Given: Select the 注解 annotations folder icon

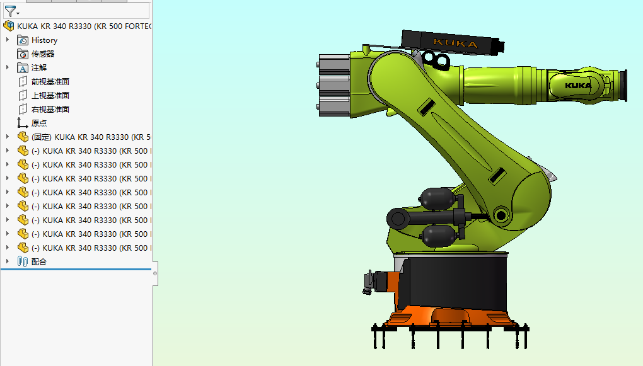Looking at the screenshot, I should [x=23, y=67].
